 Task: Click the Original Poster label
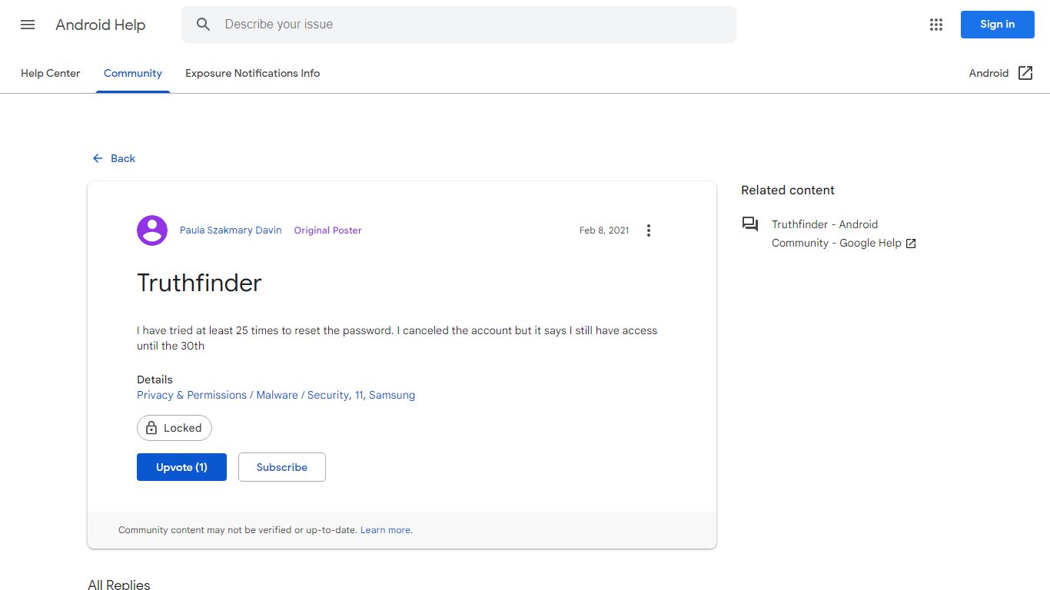pyautogui.click(x=327, y=230)
